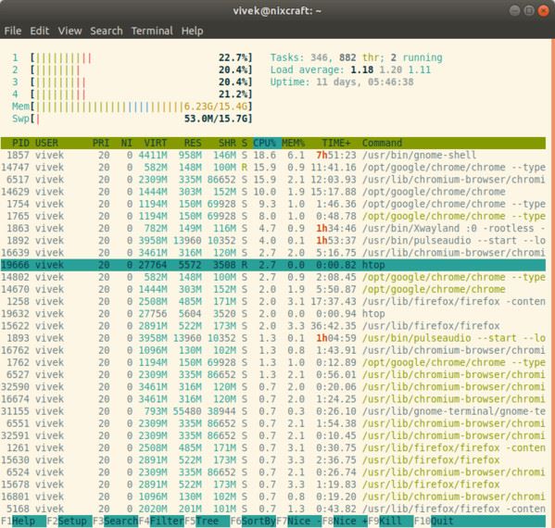Click the Mem usage meter bar
The width and height of the screenshot is (555, 528).
coord(132,107)
